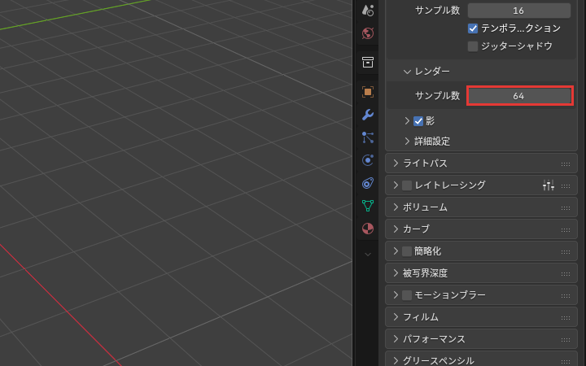Open the Collection properties tab
Screen dimensions: 586x366
[368, 62]
